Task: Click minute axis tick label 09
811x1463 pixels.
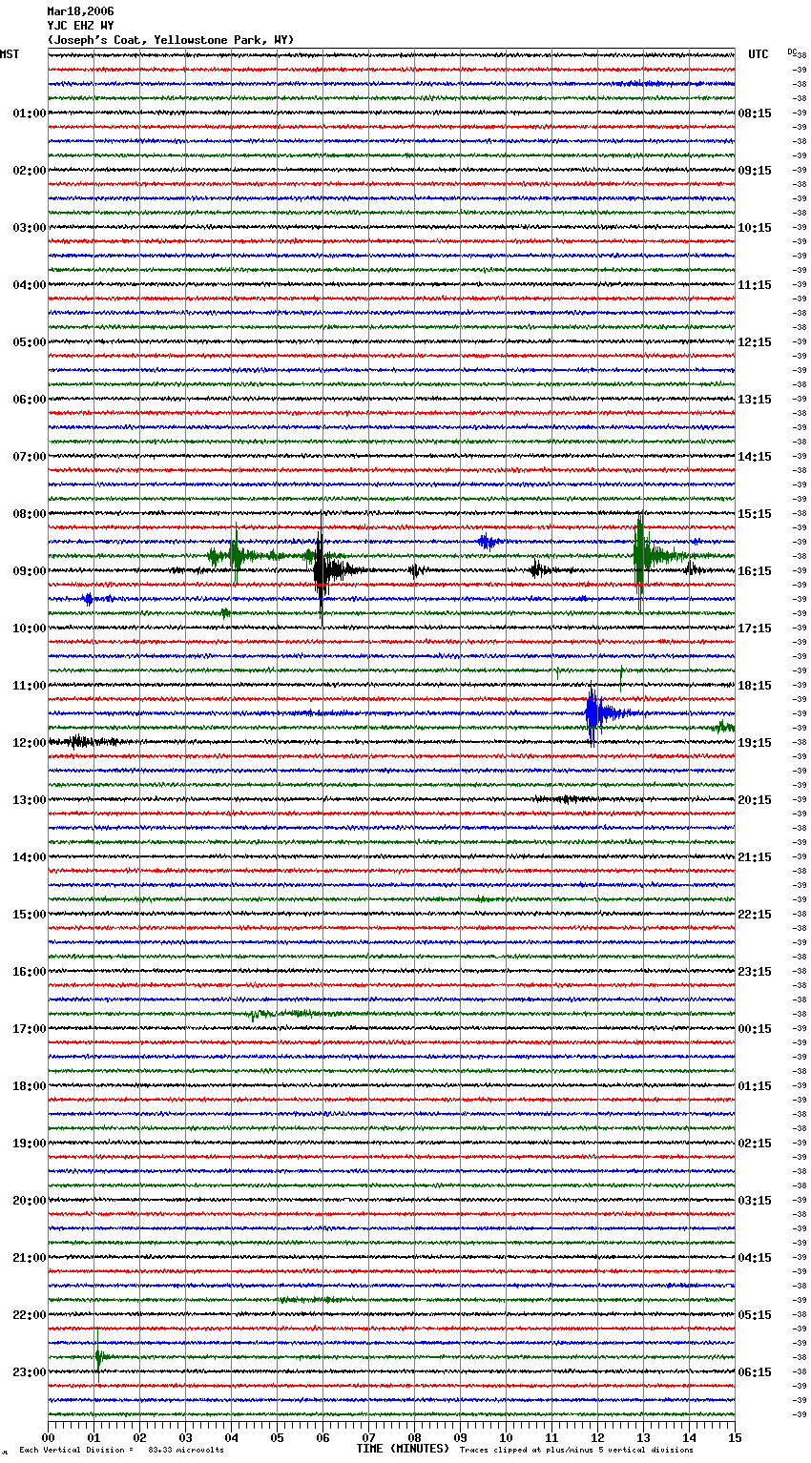Action: coord(460,1438)
